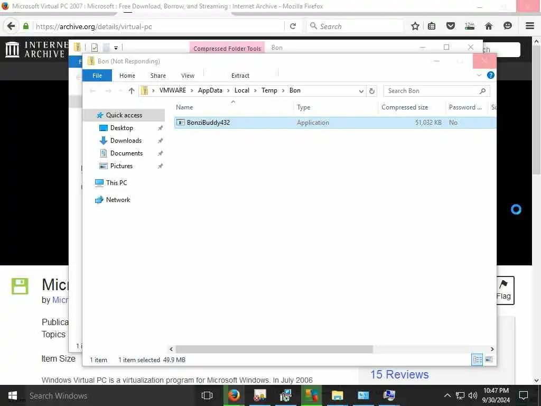Bookmark this page with star icon
The height and width of the screenshot is (406, 541).
click(x=415, y=26)
